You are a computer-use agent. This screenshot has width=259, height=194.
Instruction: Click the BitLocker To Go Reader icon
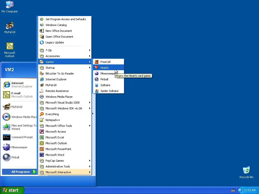[42, 74]
